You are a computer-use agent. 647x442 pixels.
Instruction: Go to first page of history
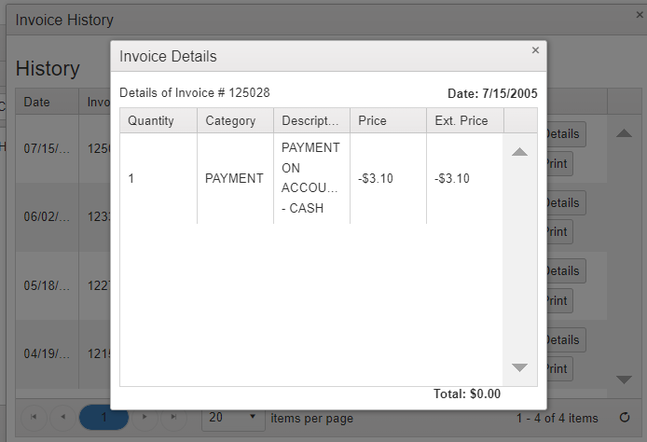(34, 418)
